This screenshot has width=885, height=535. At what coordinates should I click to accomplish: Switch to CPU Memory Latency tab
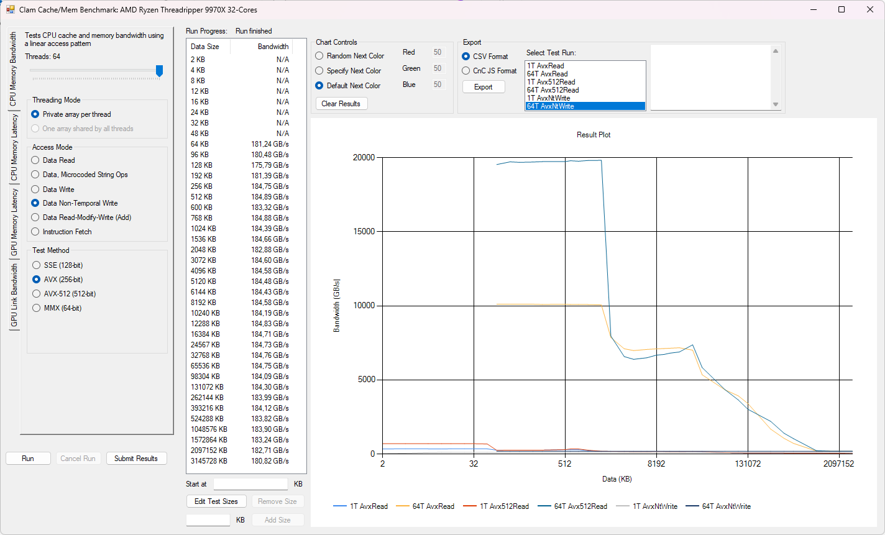[x=13, y=148]
